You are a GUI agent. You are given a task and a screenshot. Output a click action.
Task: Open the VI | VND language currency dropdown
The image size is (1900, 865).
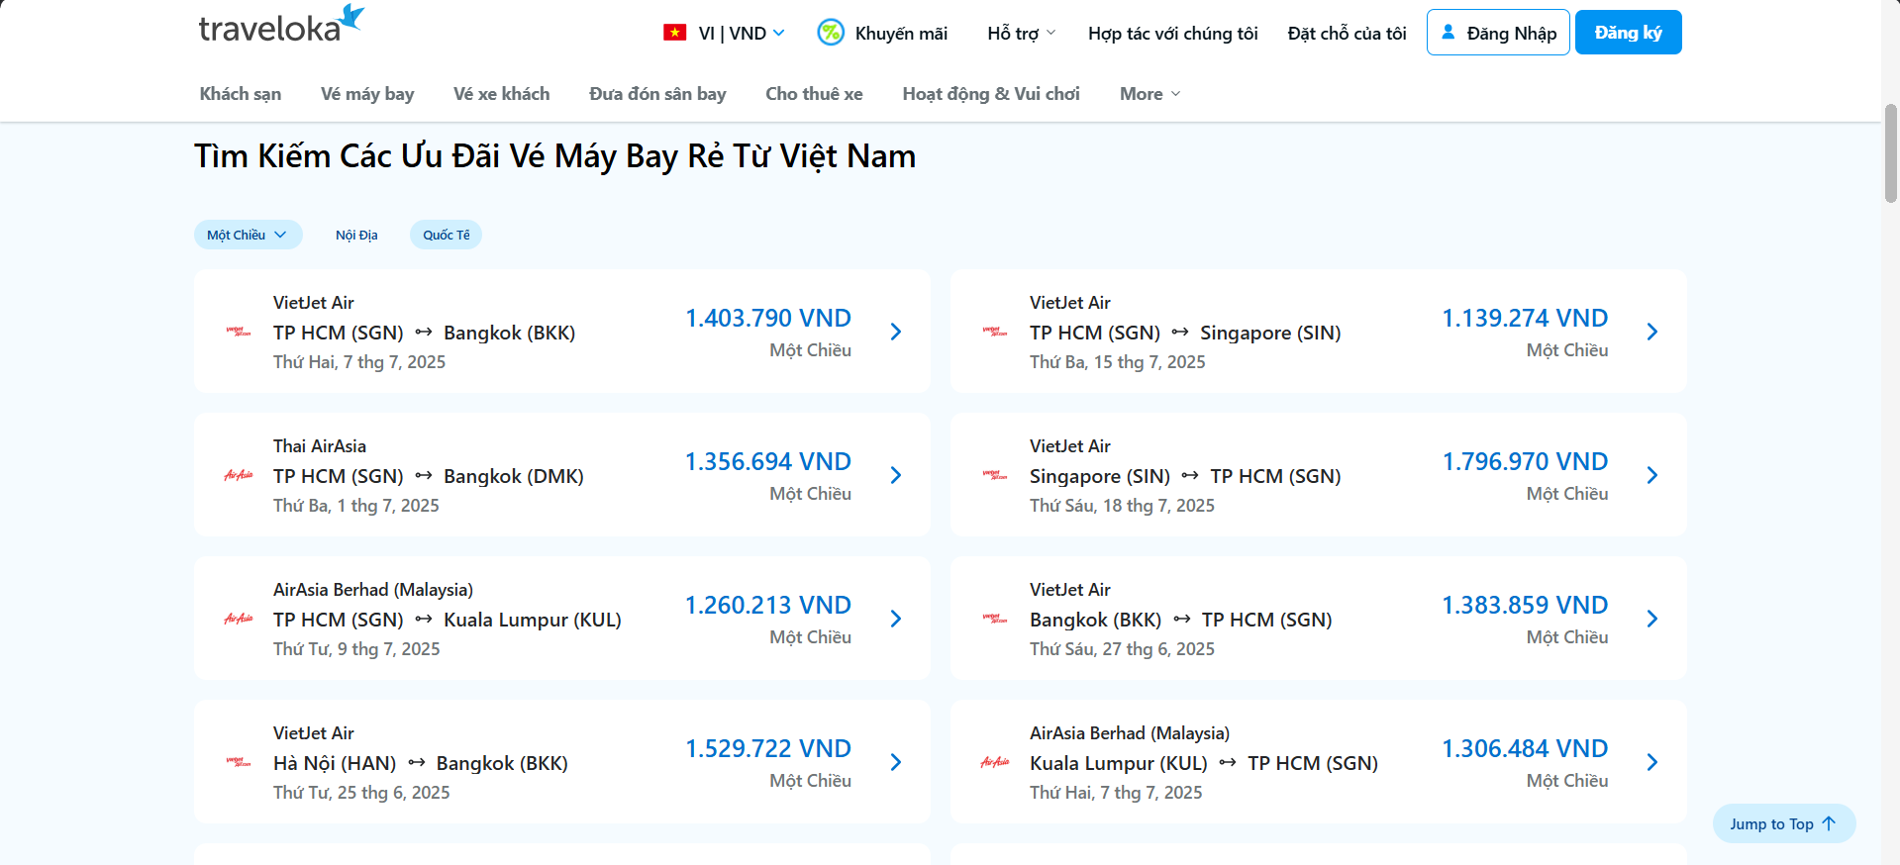[724, 33]
